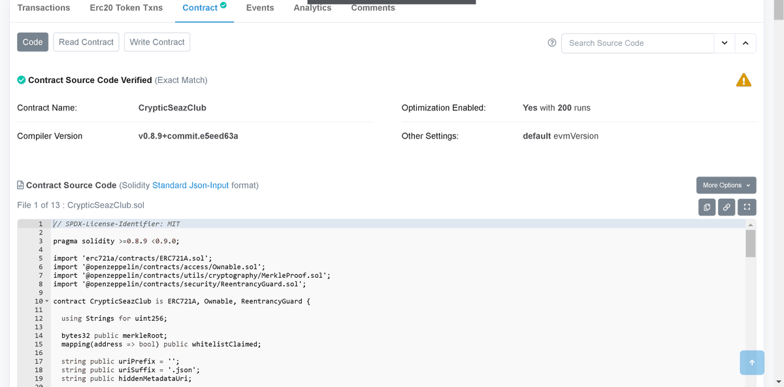Click compiler version v0.8.9+commit.e5eed63a
784x387 pixels.
(188, 137)
